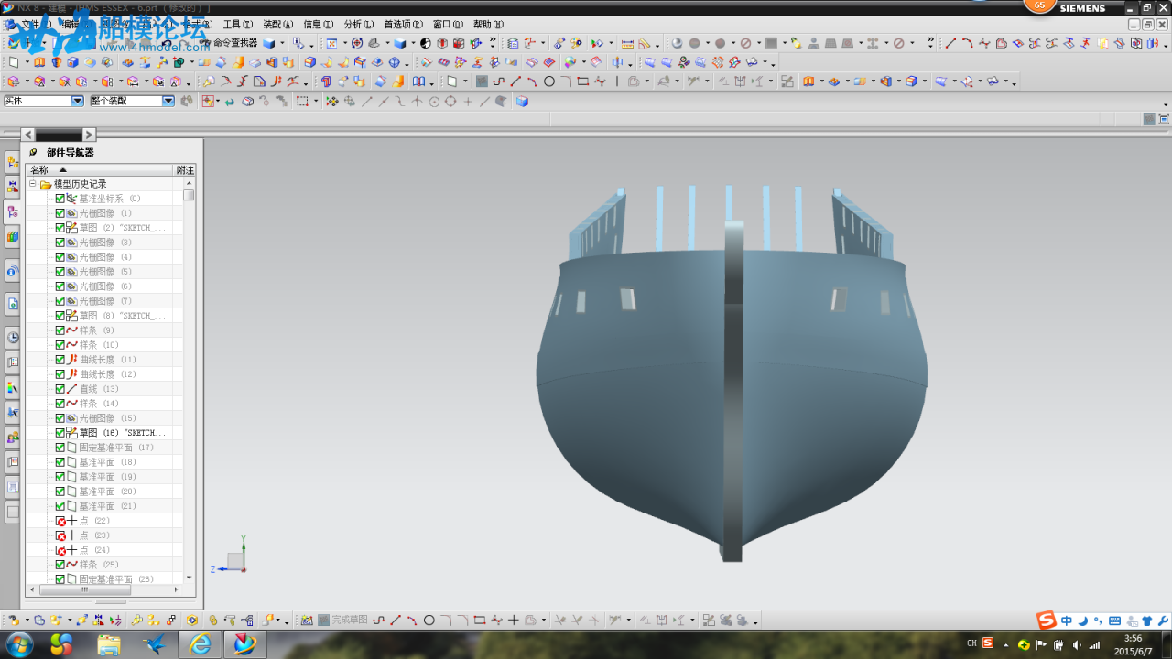Open the 首选项(P) menu
This screenshot has height=659, width=1172.
pos(404,25)
